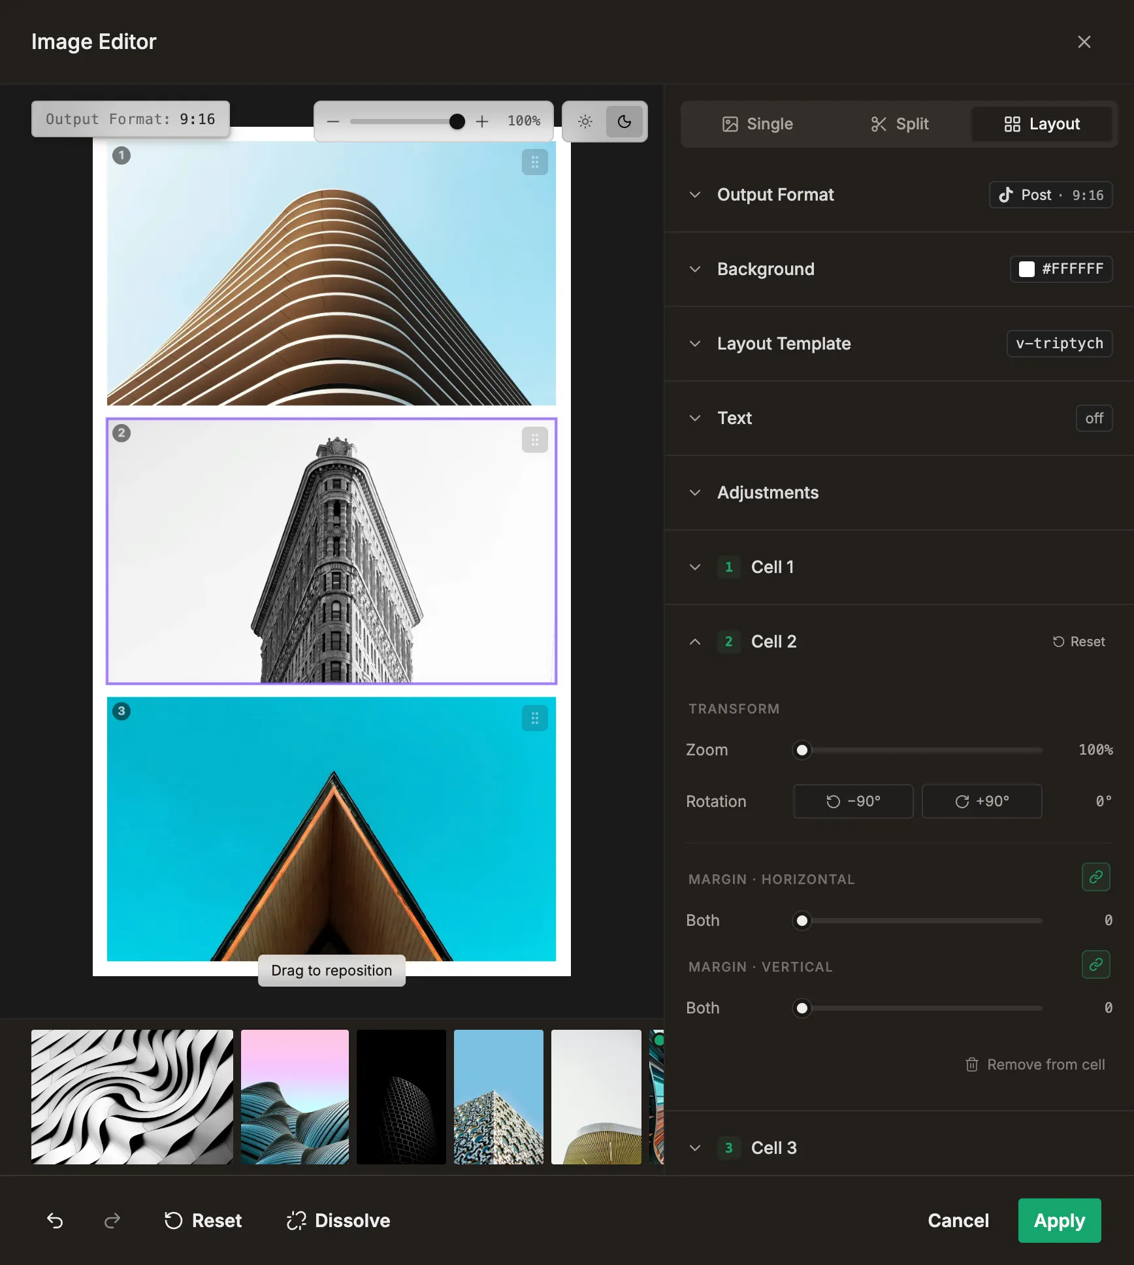The image size is (1134, 1265).
Task: Toggle the vertical margin link icon
Action: (x=1096, y=964)
